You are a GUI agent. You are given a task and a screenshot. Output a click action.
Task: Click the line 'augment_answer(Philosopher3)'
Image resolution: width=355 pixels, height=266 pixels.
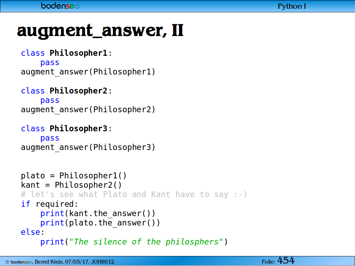click(88, 148)
